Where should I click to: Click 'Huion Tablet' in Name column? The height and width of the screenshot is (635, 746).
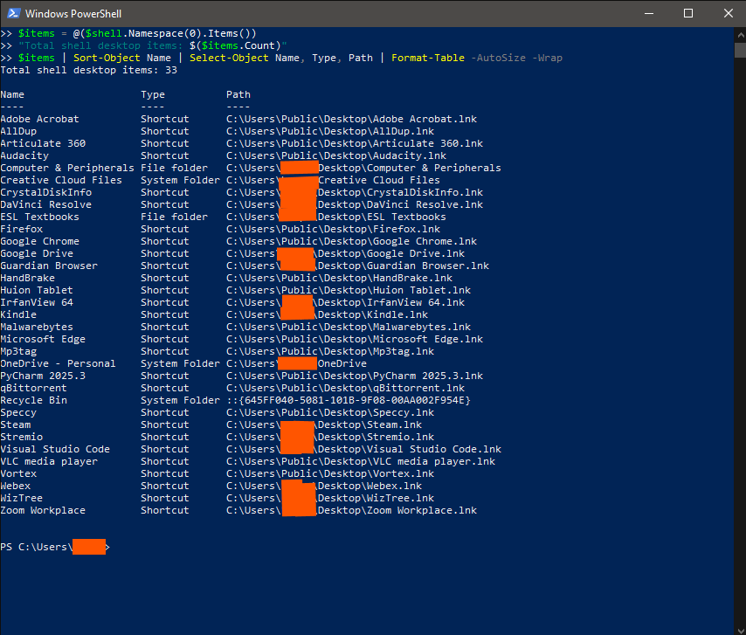click(37, 290)
